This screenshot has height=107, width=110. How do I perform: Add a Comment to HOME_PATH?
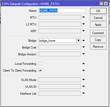(98, 33)
